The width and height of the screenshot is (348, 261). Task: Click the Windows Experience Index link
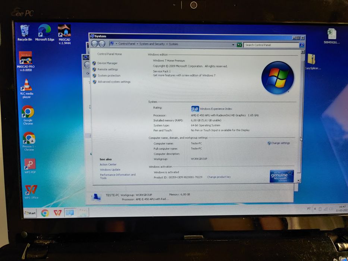pyautogui.click(x=216, y=109)
